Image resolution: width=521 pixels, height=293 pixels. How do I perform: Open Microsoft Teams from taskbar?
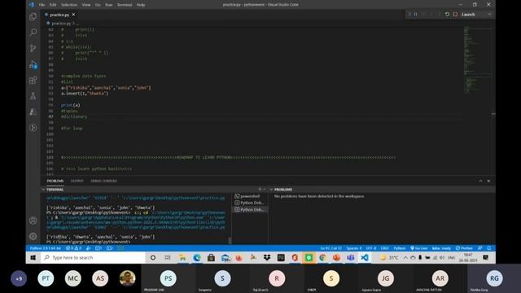pos(350,257)
